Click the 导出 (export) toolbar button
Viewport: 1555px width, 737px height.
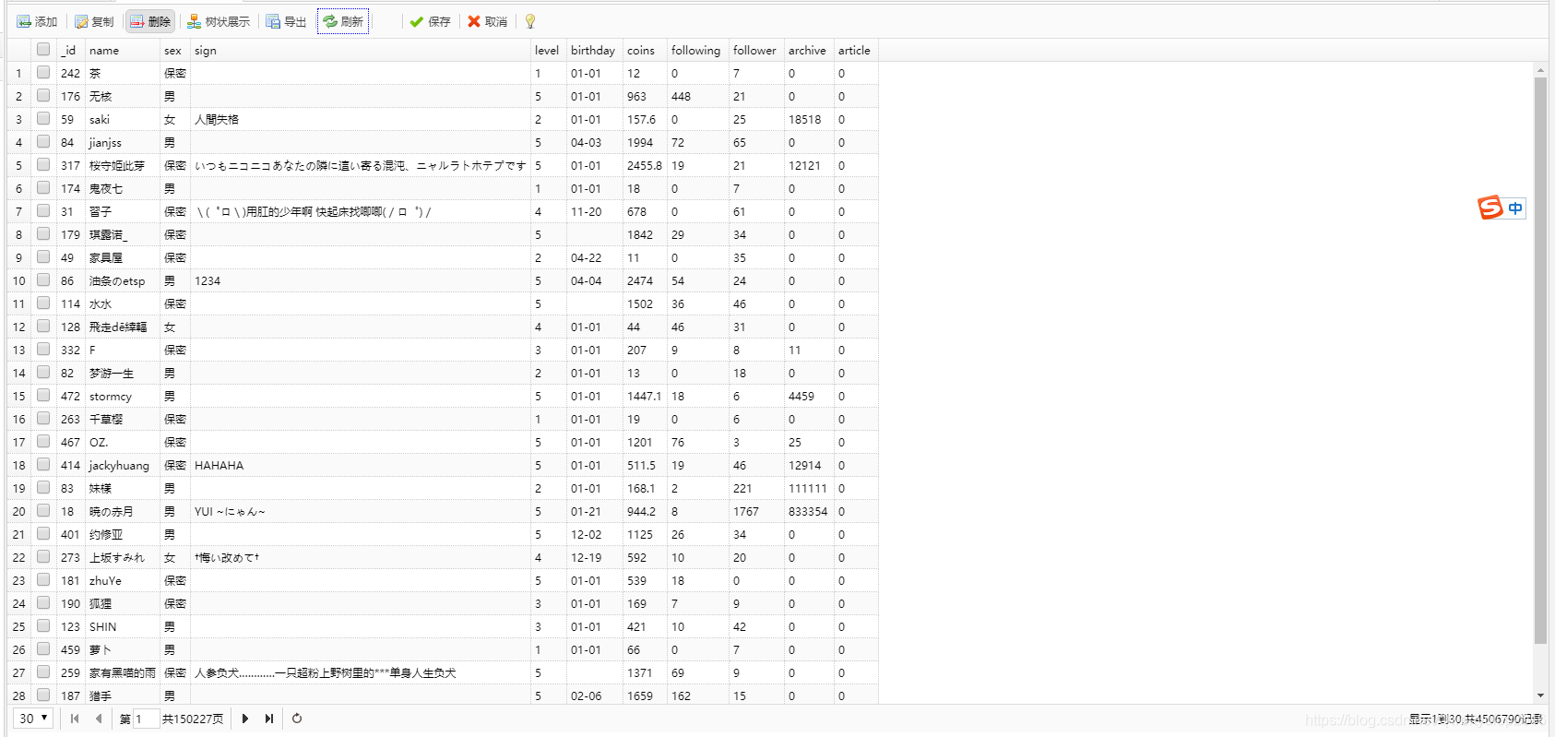(286, 21)
